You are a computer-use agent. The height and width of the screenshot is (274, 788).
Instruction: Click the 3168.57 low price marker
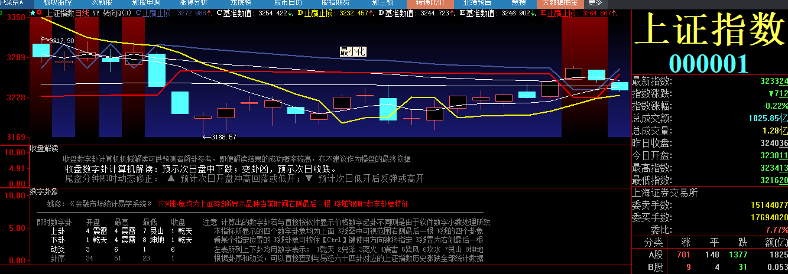coord(223,137)
